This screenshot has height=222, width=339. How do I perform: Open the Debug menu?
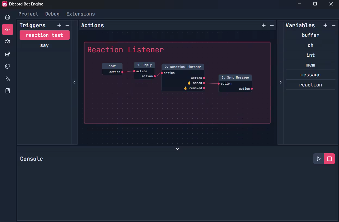[x=52, y=14]
